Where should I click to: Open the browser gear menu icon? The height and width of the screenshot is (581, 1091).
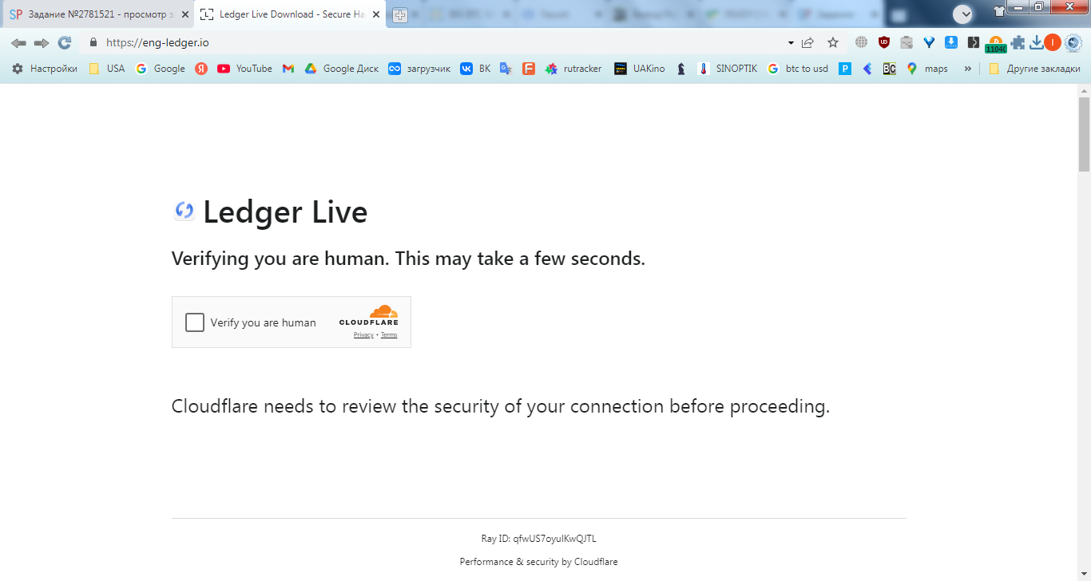(x=1073, y=43)
